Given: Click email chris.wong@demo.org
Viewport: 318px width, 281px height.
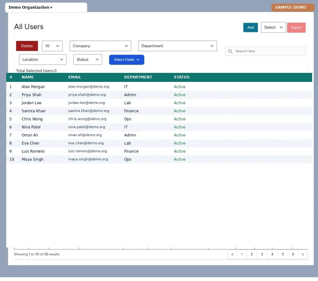Looking at the screenshot, I should (87, 119).
